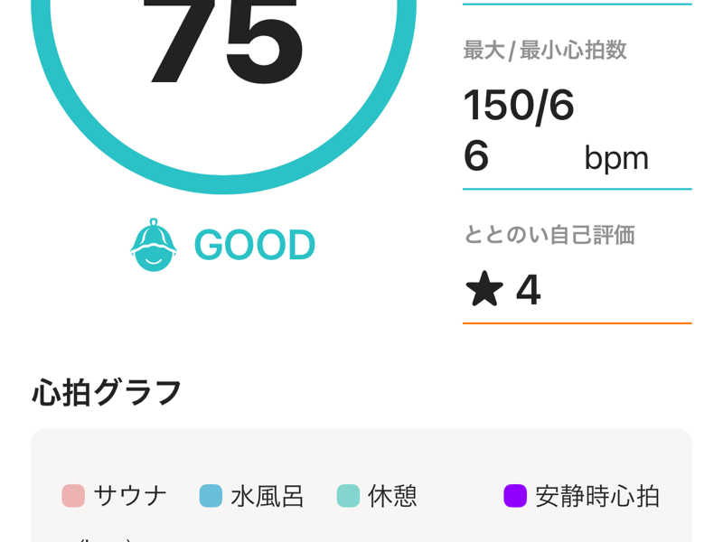Viewport: 723px width, 542px height.
Task: Click the orange line under self-rating
Action: pos(577,322)
